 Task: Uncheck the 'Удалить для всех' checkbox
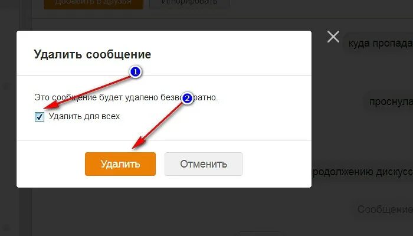tap(40, 116)
